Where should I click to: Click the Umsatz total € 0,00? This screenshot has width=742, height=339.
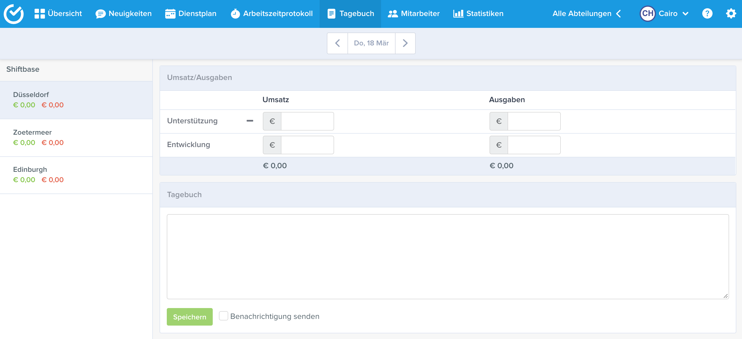[275, 165]
